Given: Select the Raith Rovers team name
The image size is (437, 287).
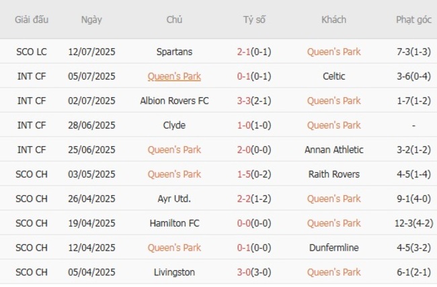Looking at the screenshot, I should [x=333, y=174].
